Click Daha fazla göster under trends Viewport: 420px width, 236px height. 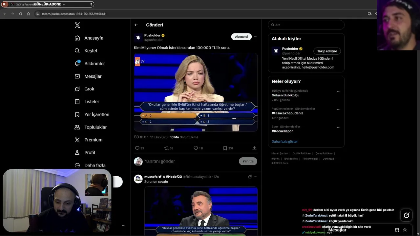(x=285, y=142)
